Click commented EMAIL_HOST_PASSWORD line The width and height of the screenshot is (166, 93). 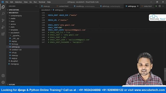pyautogui.click(x=66, y=42)
